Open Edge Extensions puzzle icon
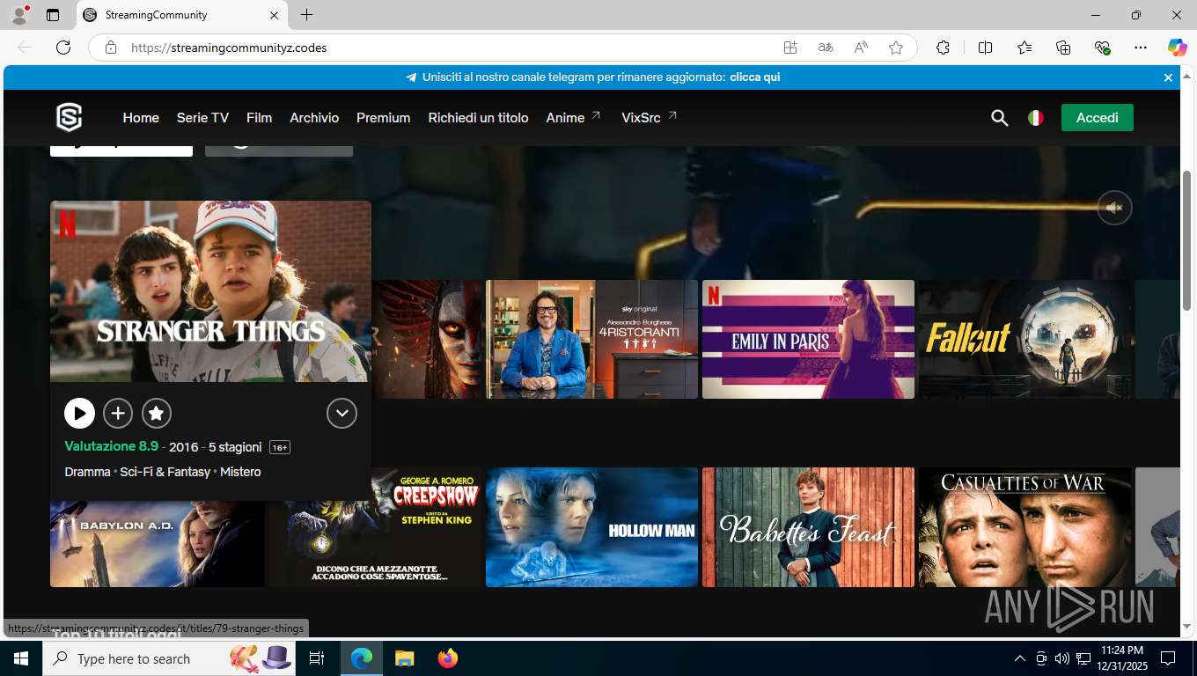 944,48
